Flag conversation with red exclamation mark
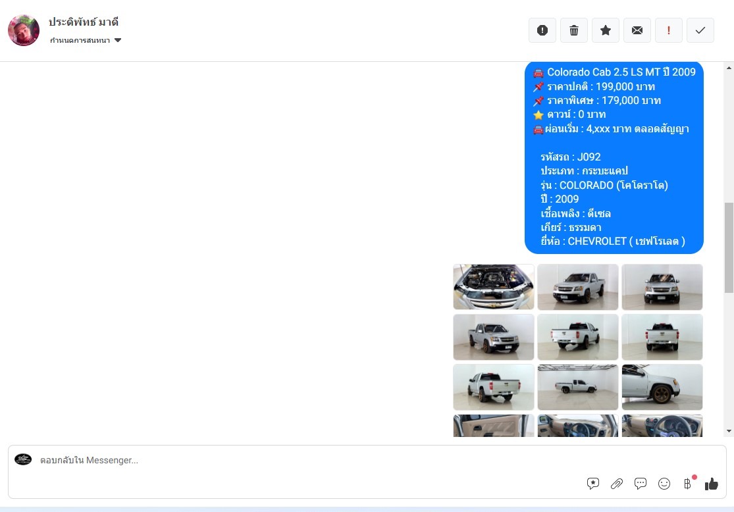The height and width of the screenshot is (512, 734). [x=669, y=30]
